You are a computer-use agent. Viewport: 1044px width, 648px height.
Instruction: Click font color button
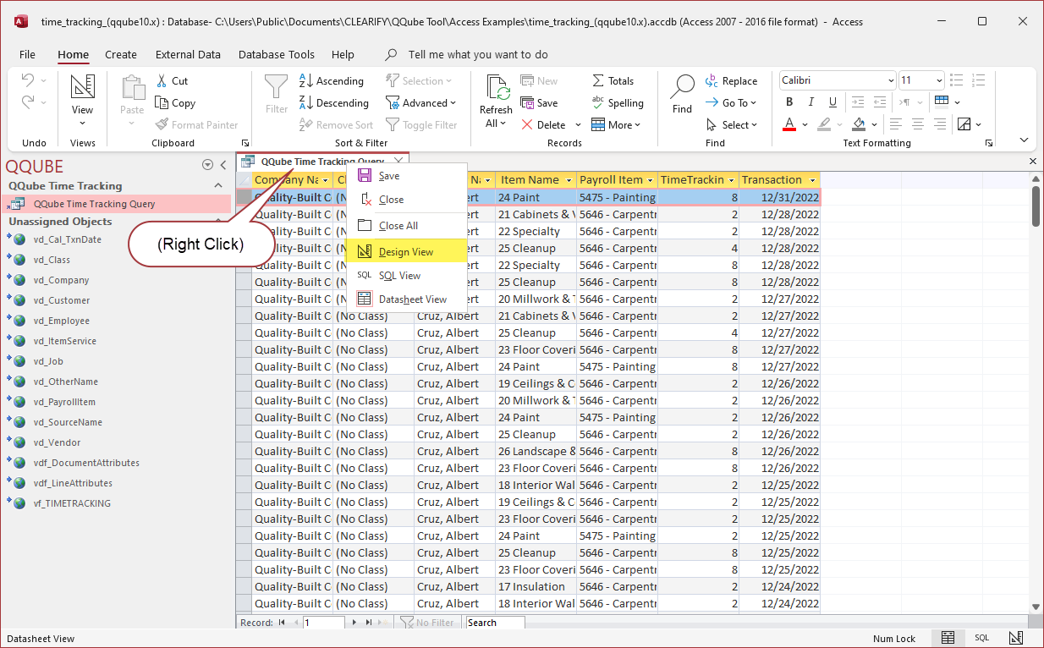coord(789,124)
